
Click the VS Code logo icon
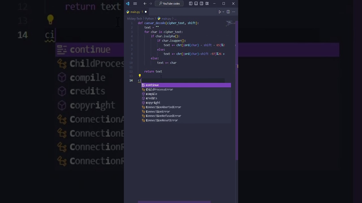[128, 4]
